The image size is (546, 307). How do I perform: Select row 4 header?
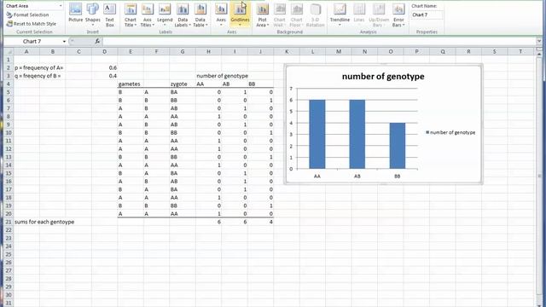(9, 84)
